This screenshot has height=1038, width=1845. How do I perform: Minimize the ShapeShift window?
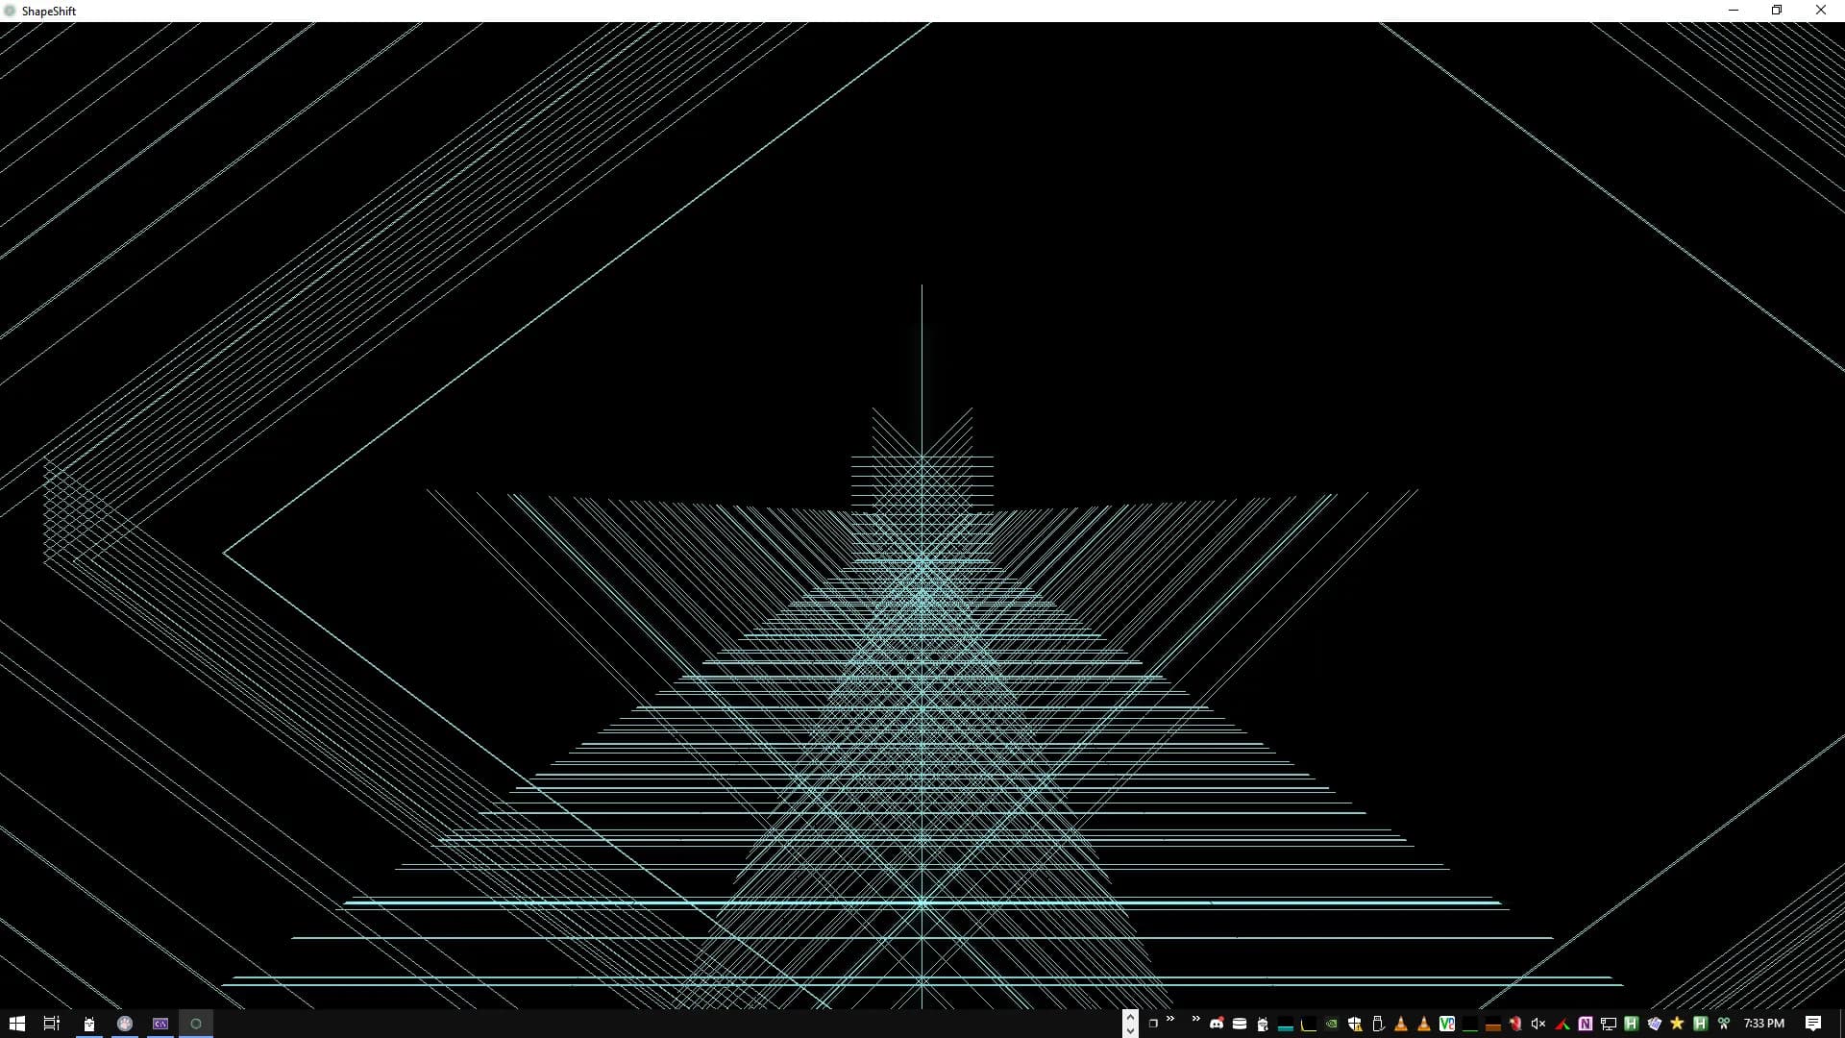point(1734,11)
